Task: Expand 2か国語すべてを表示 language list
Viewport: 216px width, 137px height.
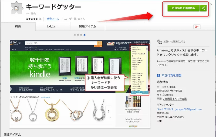Action: click(x=174, y=99)
